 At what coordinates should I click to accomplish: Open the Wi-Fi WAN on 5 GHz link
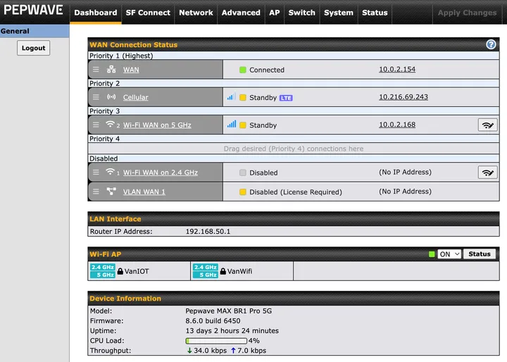coord(157,125)
